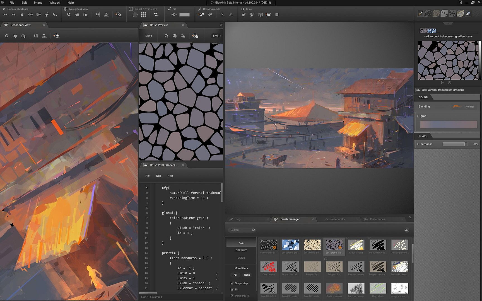
Task: Click the layers stack icon in Show
Action: coord(260,15)
